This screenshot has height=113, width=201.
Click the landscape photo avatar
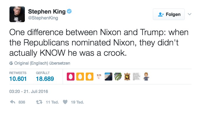(x=108, y=76)
